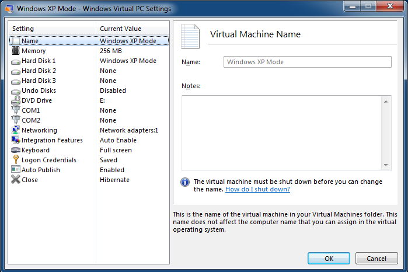The width and height of the screenshot is (408, 272).
Task: Click the Name text input field
Action: tap(307, 62)
